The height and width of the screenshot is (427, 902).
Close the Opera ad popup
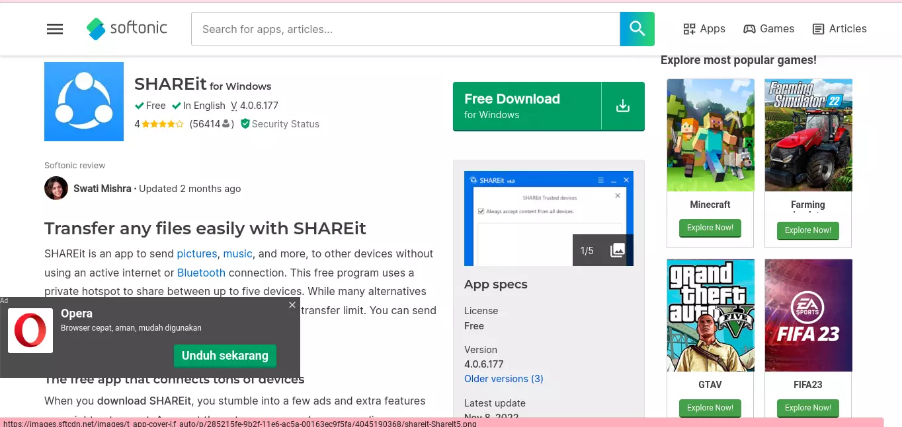coord(292,305)
